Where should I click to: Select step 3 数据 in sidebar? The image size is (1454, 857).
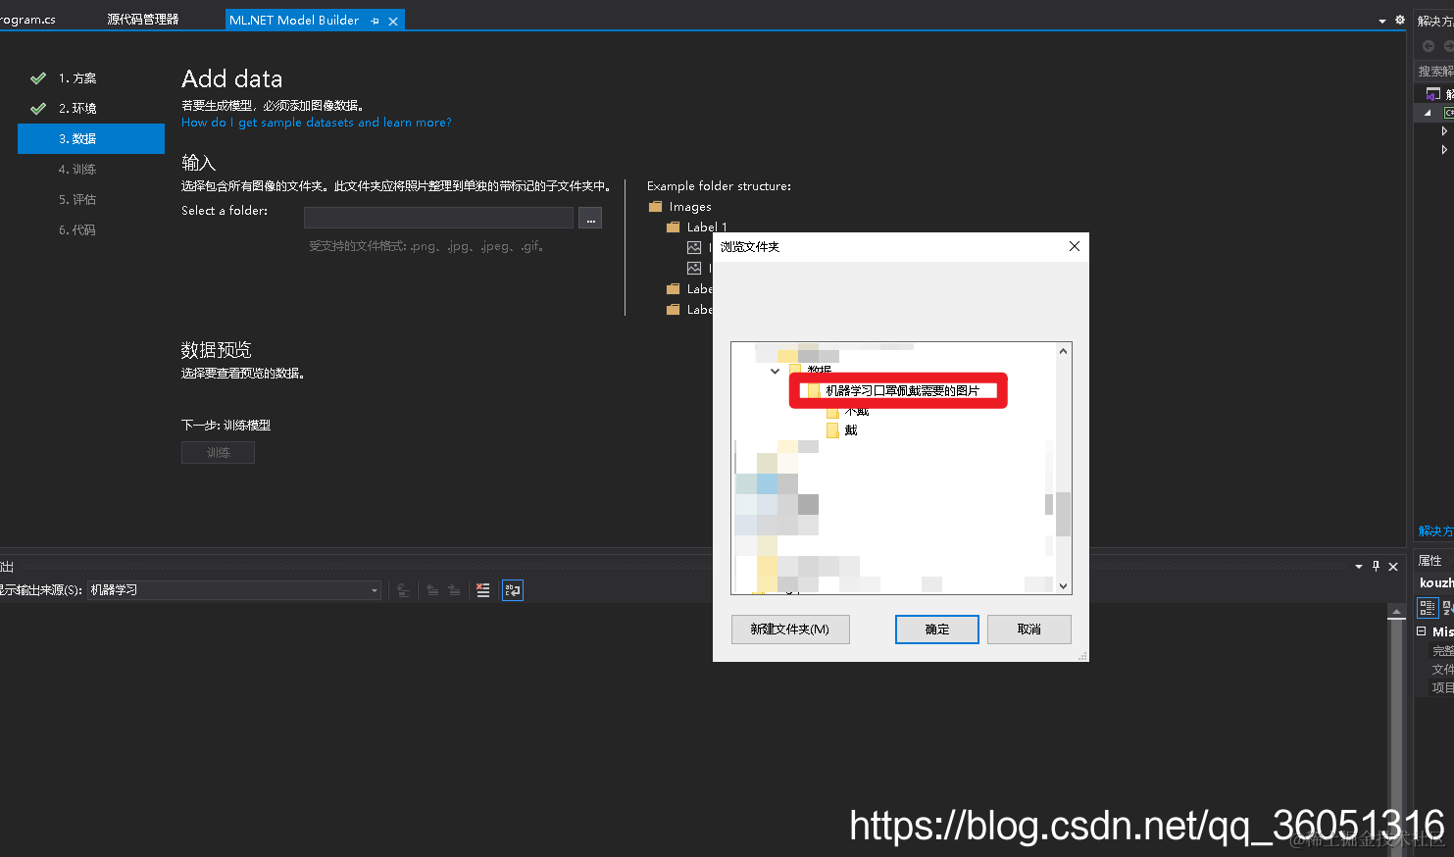[91, 139]
